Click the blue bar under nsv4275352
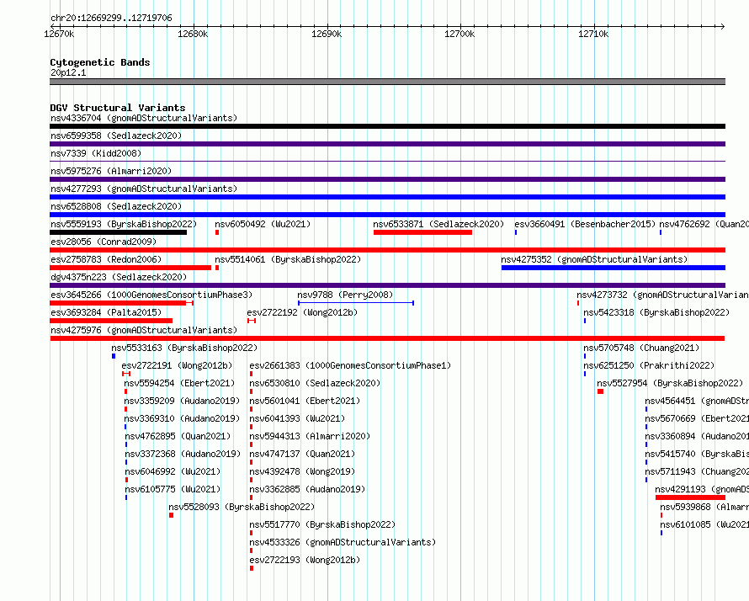 point(614,268)
